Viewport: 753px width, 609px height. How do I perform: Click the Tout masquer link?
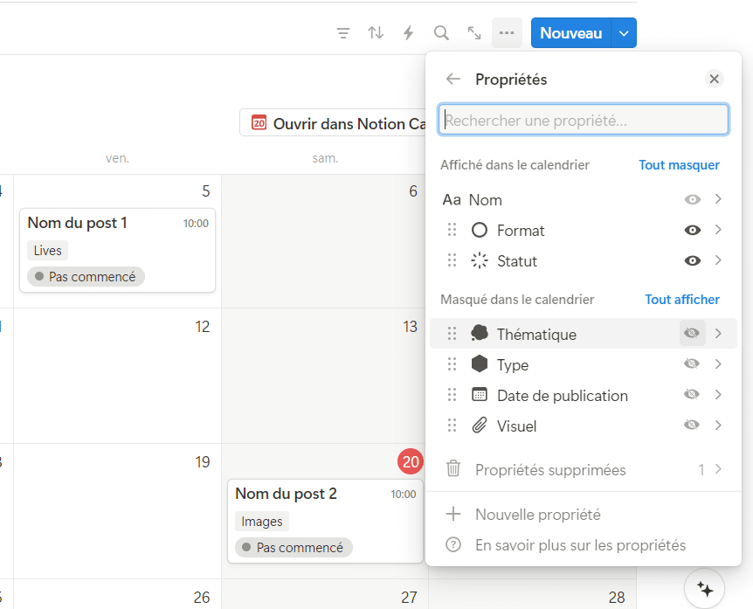pos(679,165)
